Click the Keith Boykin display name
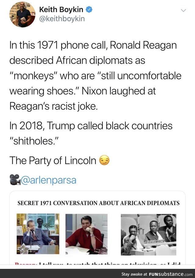Screen dimensions: 195x278 tap(61, 10)
